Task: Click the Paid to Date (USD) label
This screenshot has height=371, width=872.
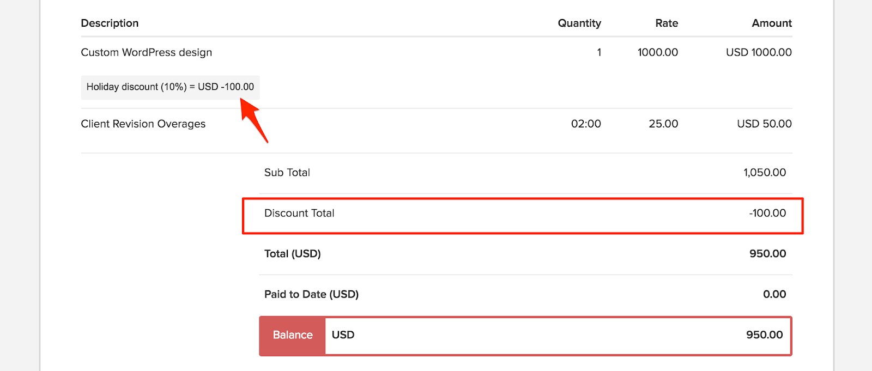Action: (311, 294)
